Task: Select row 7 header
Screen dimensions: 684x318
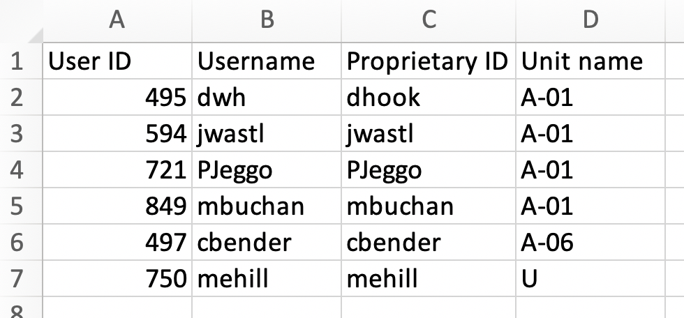Action: click(x=18, y=278)
